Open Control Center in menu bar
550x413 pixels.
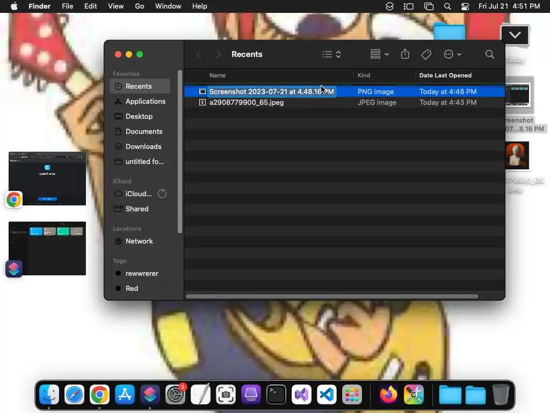(465, 6)
